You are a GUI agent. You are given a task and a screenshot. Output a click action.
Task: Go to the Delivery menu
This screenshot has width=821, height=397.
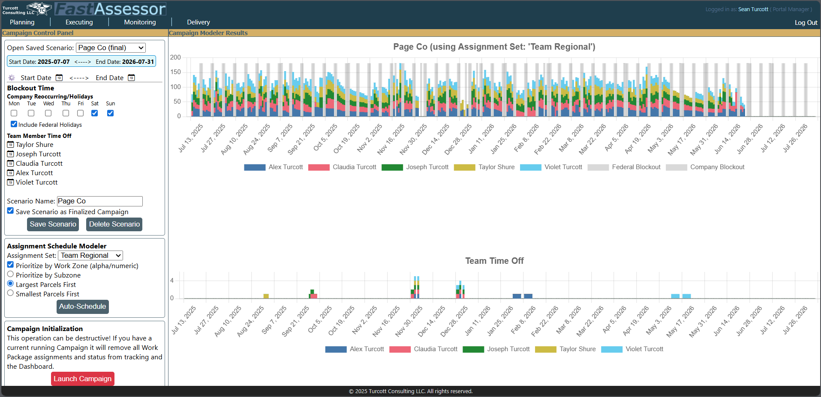click(198, 22)
